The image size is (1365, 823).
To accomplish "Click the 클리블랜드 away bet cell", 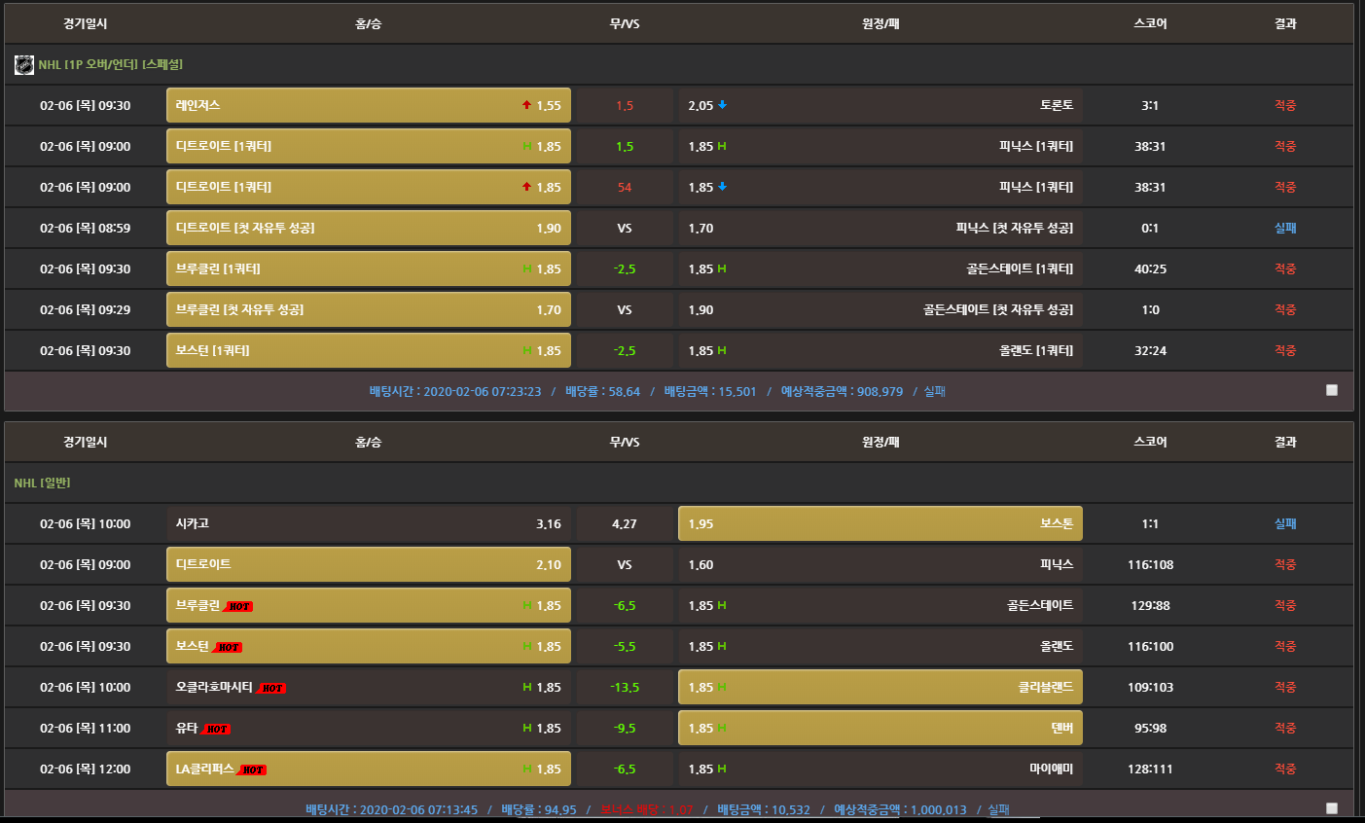I will pyautogui.click(x=880, y=687).
